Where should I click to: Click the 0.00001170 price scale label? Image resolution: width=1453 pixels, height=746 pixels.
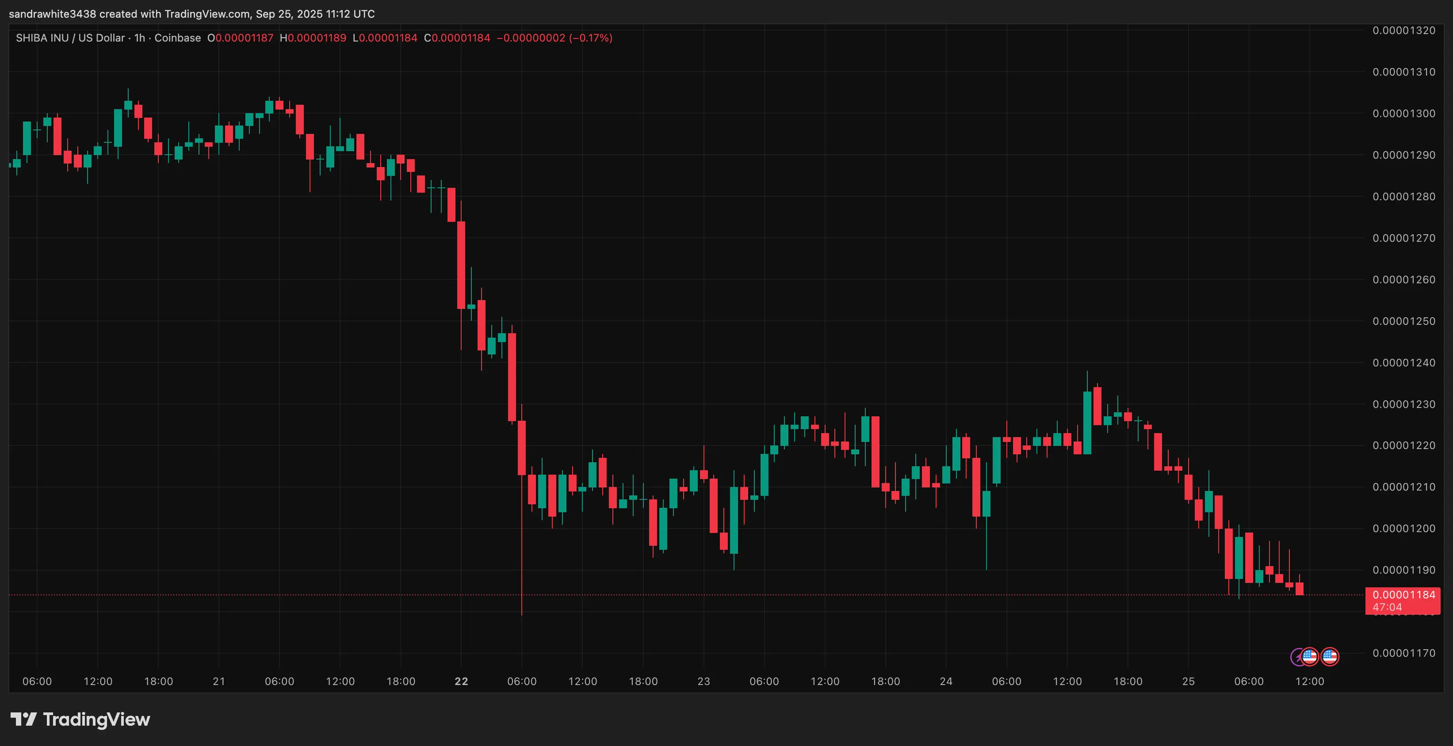tap(1404, 653)
